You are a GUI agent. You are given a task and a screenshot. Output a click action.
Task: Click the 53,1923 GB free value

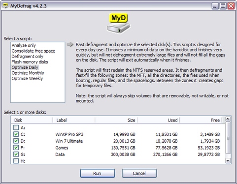(x=209, y=148)
